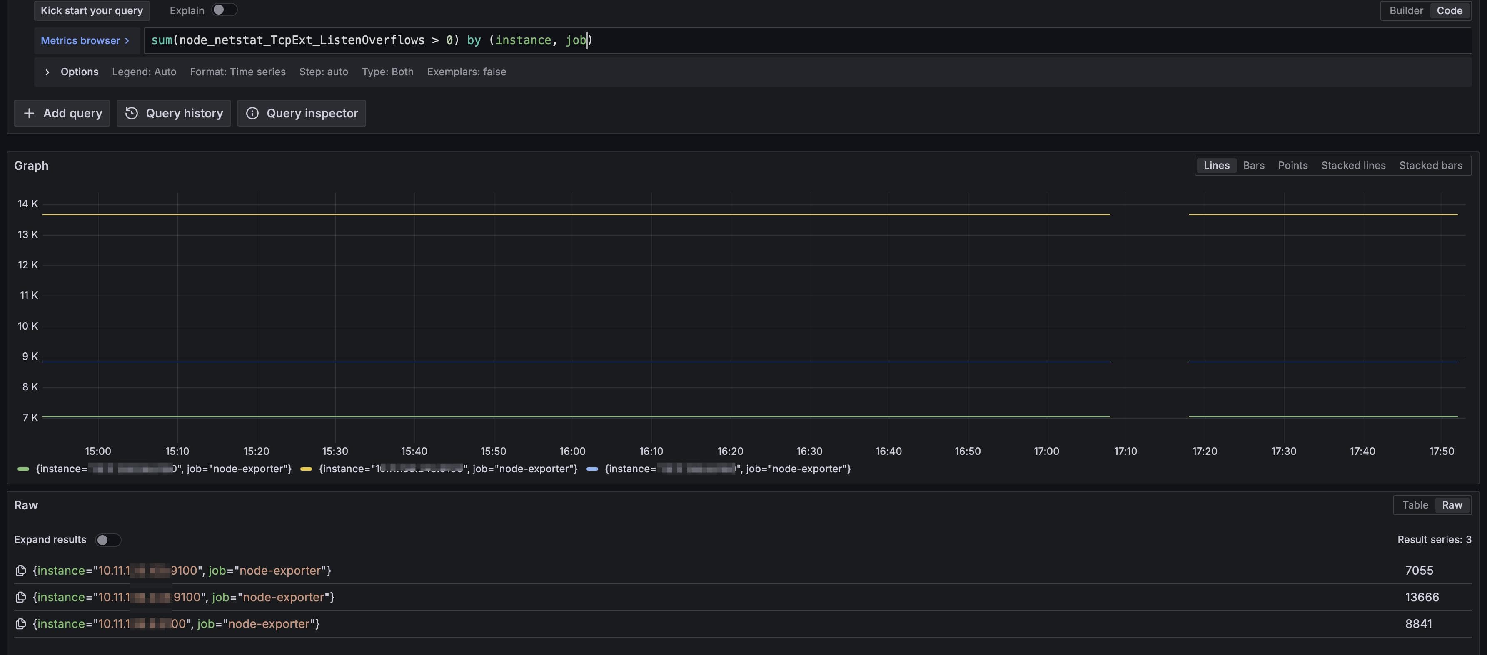Click the value 13666 in raw results

point(1422,597)
